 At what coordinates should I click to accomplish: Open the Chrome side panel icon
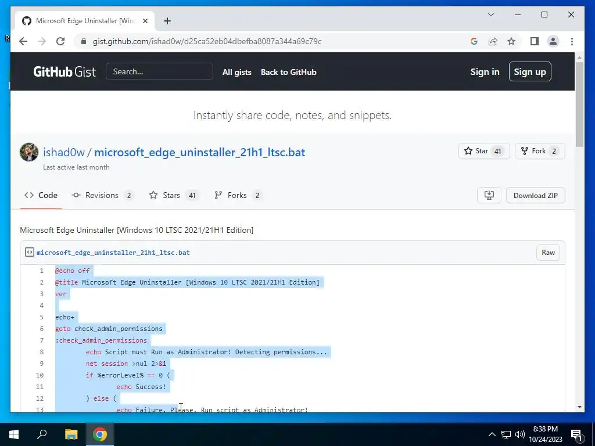[x=535, y=41]
